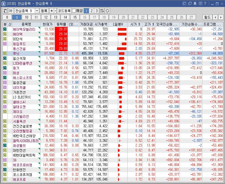Image resolution: width=225 pixels, height=184 pixels.
Task: Select the 루닛 stock row name
Action: coord(16,54)
